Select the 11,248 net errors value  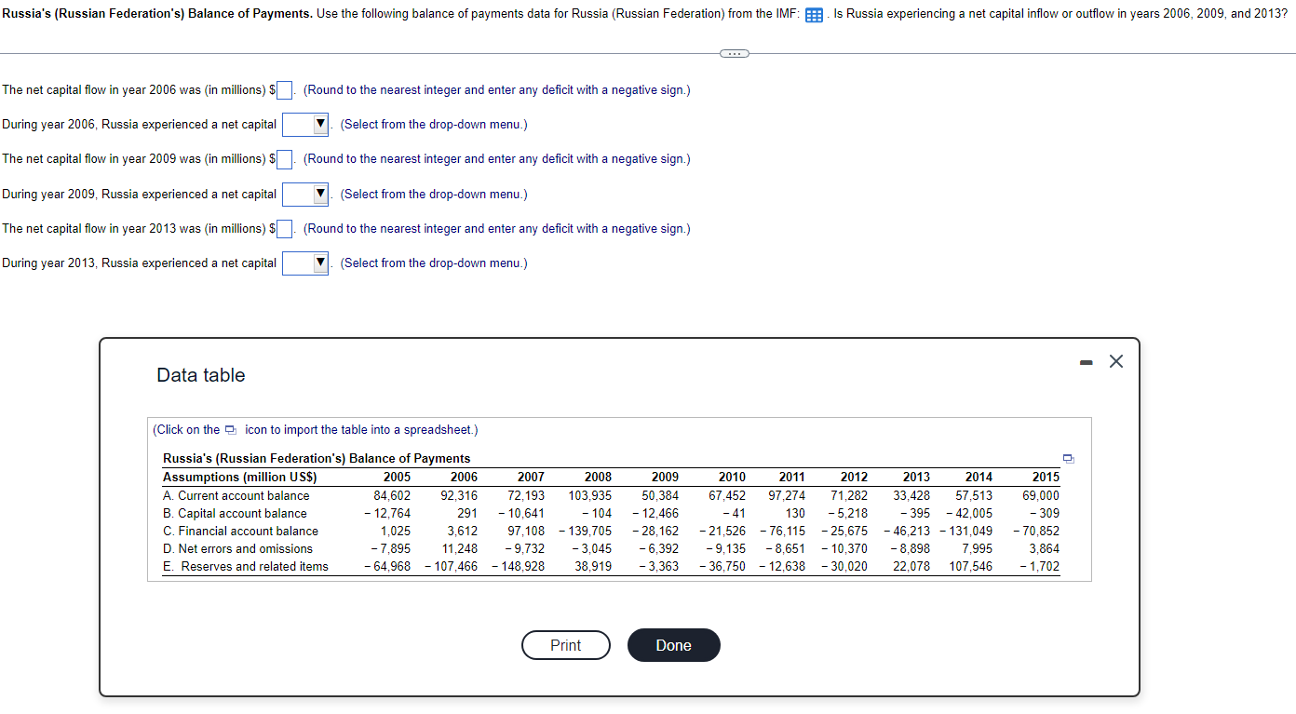459,548
